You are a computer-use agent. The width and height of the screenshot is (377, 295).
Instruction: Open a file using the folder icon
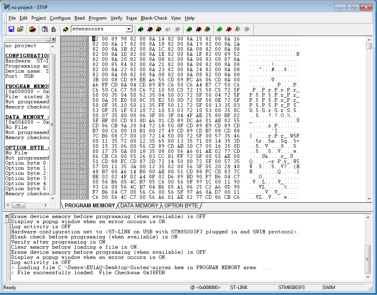20,29
